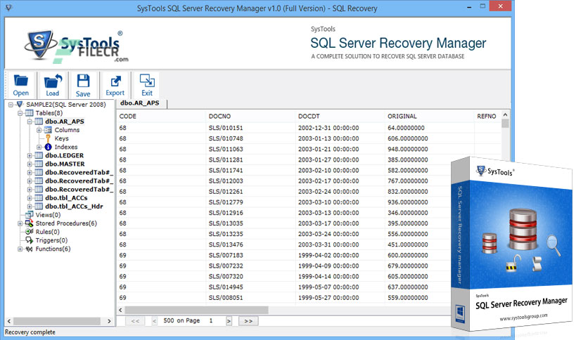The height and width of the screenshot is (340, 588).
Task: Click the Load toolbar icon
Action: pyautogui.click(x=53, y=81)
